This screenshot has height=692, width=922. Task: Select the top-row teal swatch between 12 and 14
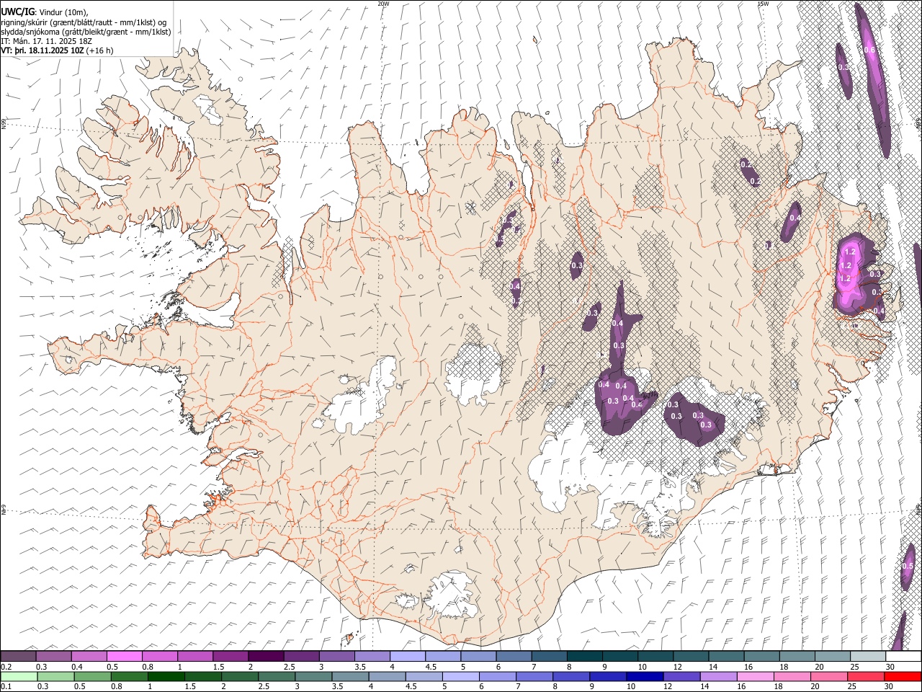click(x=691, y=656)
